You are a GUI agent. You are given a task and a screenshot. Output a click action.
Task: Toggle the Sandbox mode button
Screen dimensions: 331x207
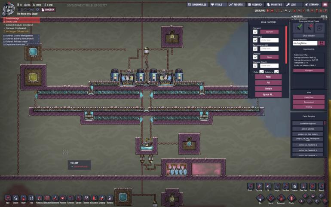point(48,10)
